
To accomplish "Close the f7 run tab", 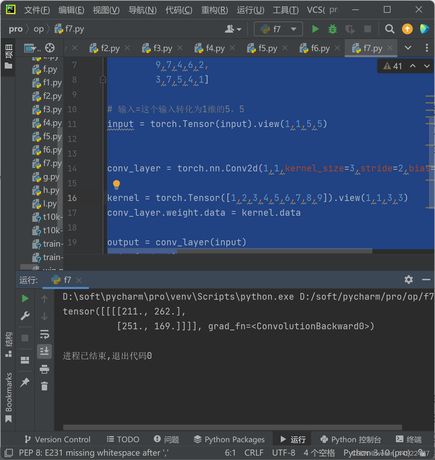I will 79,280.
